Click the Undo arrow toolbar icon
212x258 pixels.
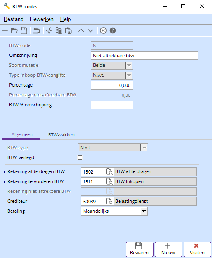click(37, 30)
